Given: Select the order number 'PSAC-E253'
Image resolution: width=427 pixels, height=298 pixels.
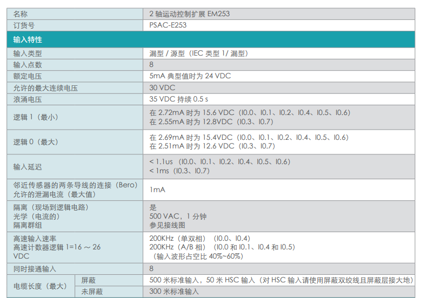Looking at the screenshot, I should click(168, 25).
